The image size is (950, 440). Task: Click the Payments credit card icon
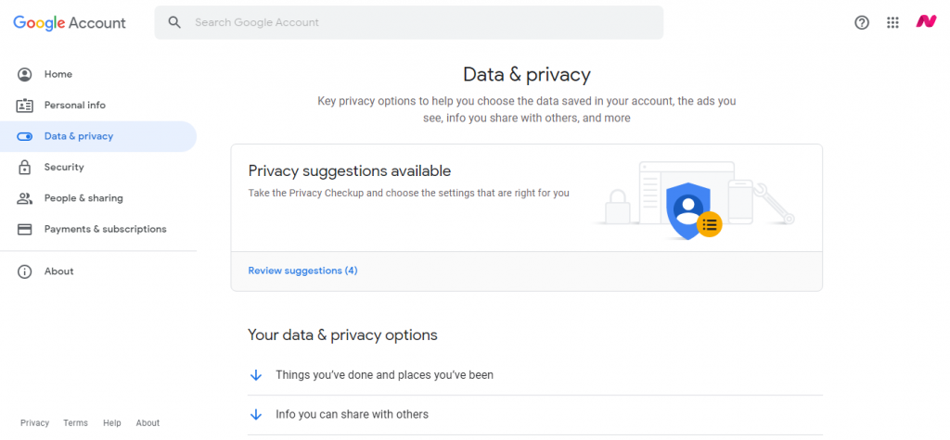point(24,230)
